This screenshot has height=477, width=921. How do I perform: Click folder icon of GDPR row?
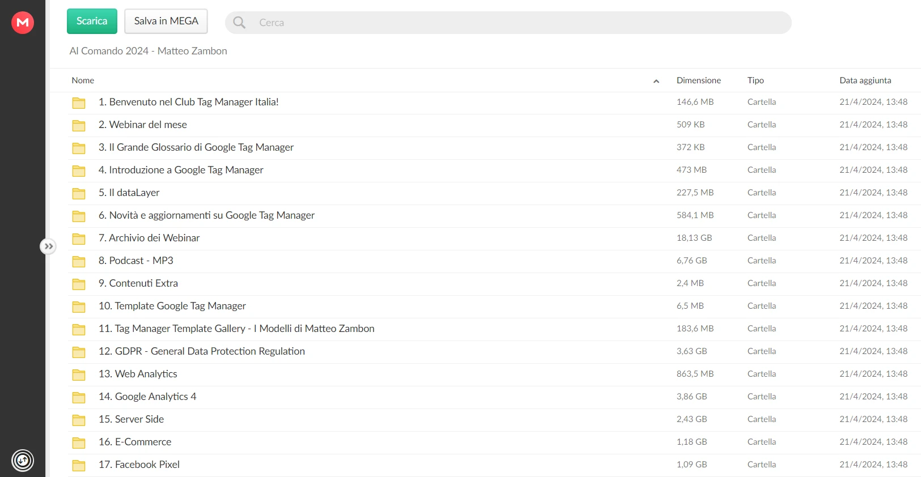point(79,352)
